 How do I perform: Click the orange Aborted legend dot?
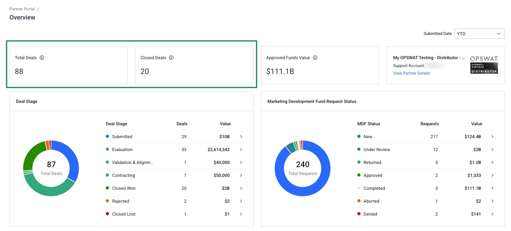[x=359, y=201]
